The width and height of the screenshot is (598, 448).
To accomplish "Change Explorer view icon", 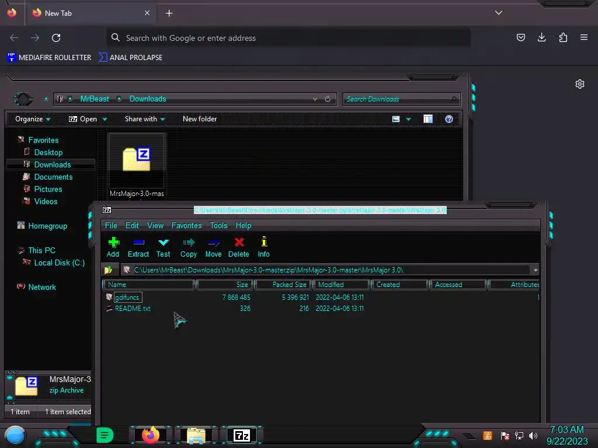I will point(396,119).
